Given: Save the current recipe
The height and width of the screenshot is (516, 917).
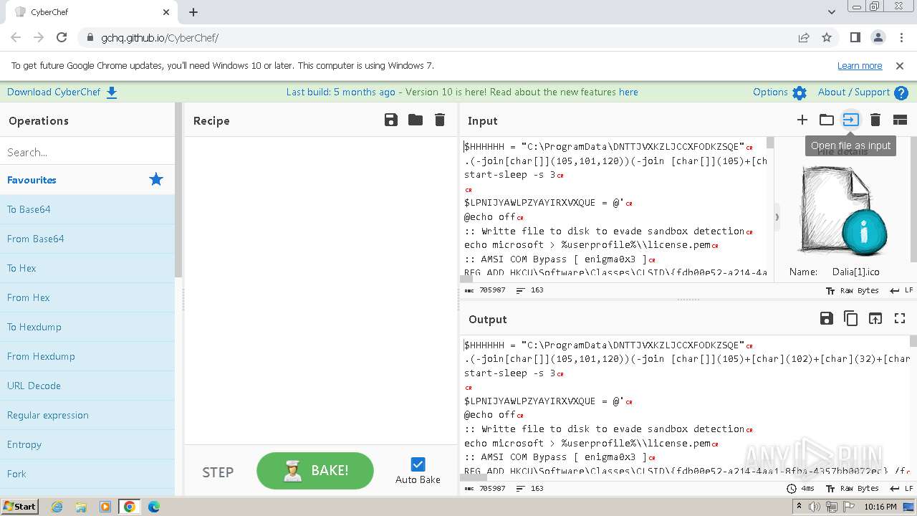Looking at the screenshot, I should pos(391,120).
